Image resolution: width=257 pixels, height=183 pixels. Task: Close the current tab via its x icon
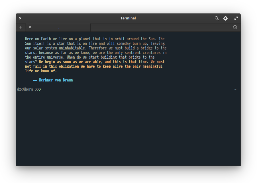click(x=30, y=27)
